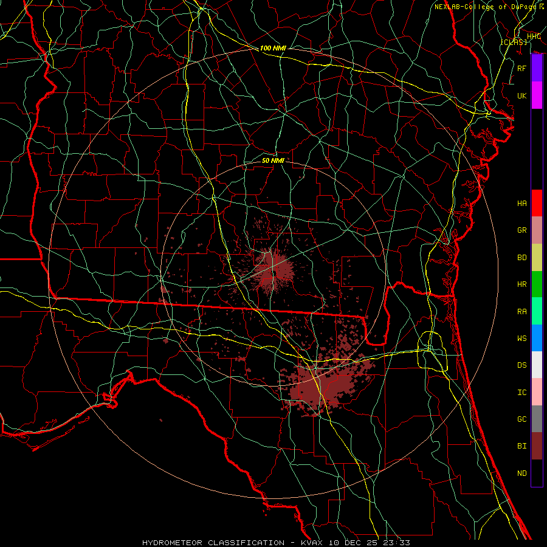Click the [CLAS] units label
The image size is (547, 547).
(x=514, y=42)
